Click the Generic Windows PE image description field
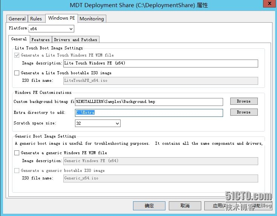This screenshot has height=216, width=277. 161,161
